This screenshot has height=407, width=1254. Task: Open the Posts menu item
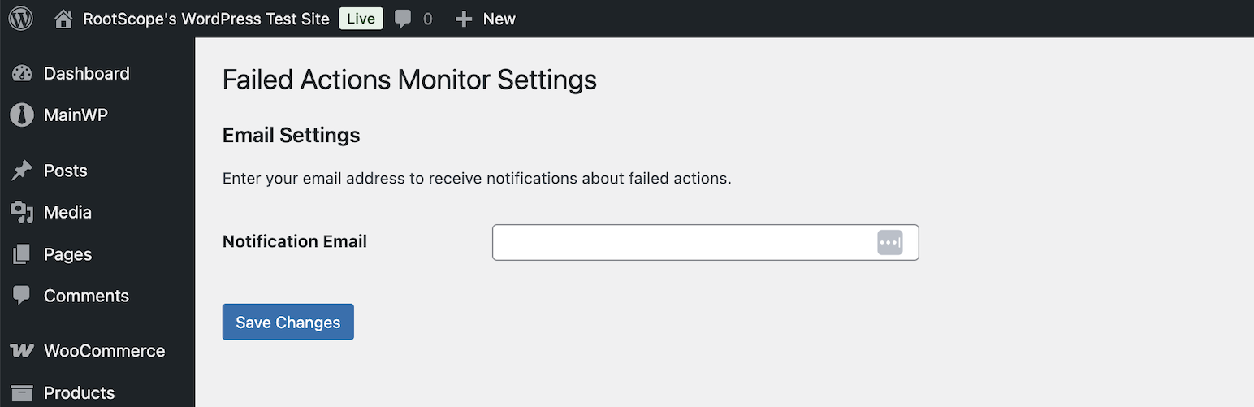[x=65, y=171]
